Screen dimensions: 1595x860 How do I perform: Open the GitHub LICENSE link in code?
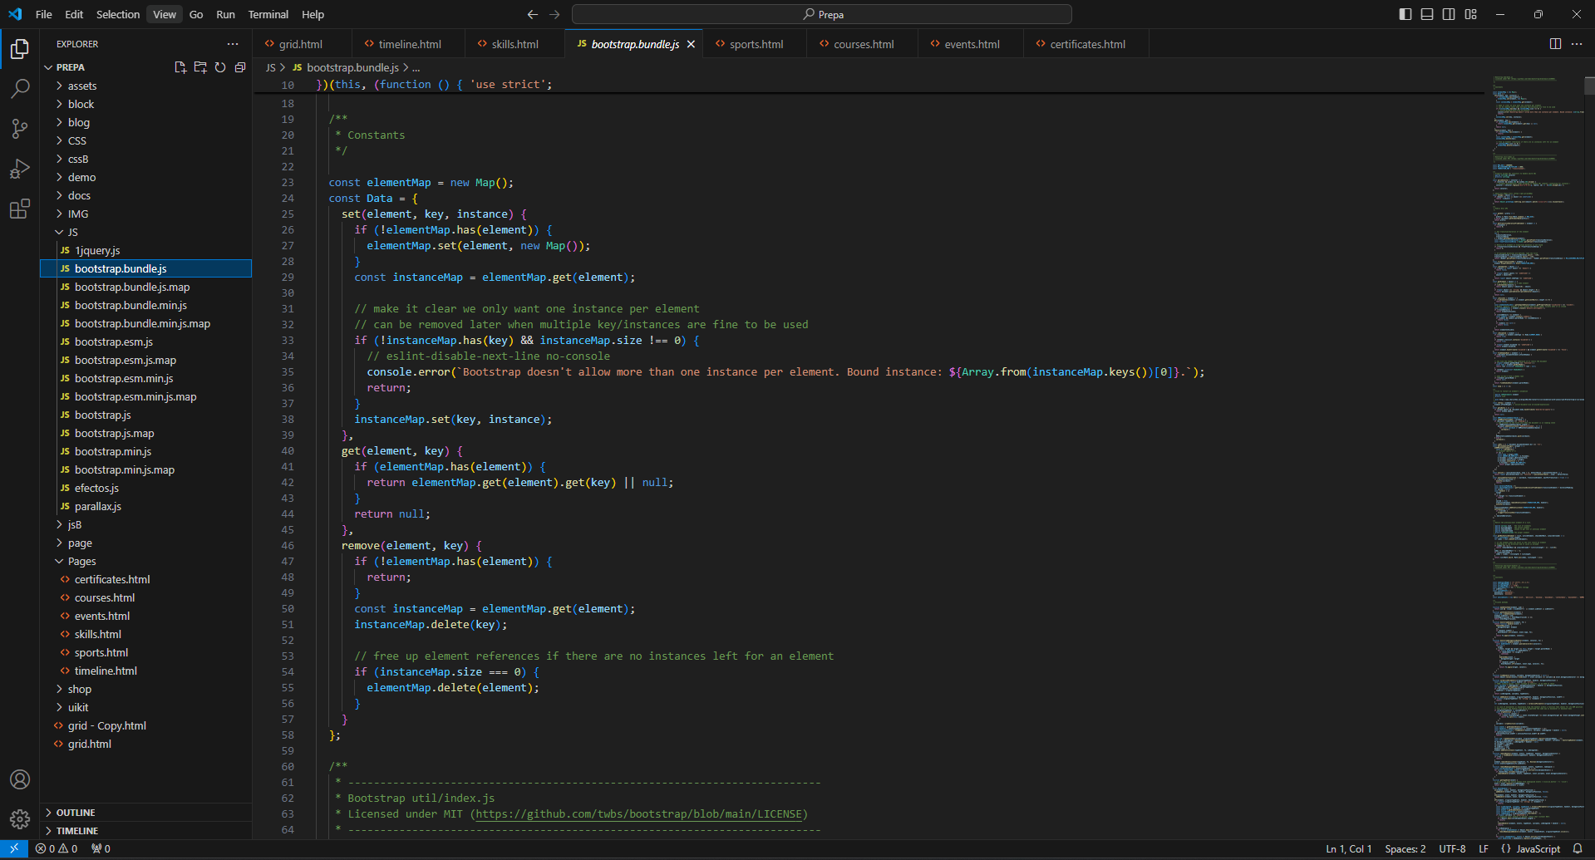click(x=639, y=814)
